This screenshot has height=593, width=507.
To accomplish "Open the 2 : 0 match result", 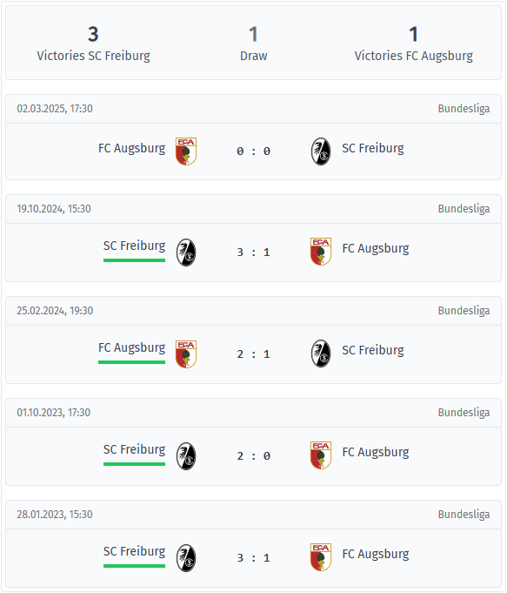I will click(x=254, y=456).
